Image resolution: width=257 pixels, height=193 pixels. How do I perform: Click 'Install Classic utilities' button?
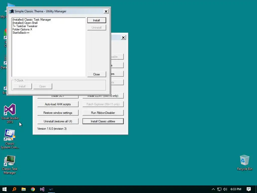(x=103, y=121)
